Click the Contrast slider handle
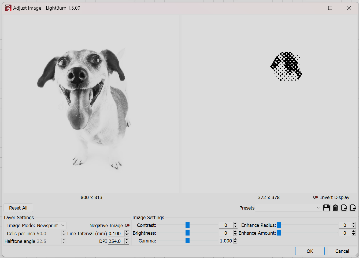Screen dimensions: 359x258 [x=187, y=225]
